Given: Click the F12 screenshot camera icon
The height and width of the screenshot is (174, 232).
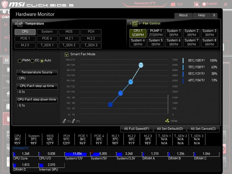Looking at the screenshot, I should [x=173, y=4].
